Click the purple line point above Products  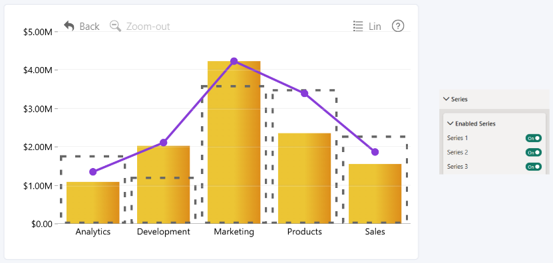[304, 93]
